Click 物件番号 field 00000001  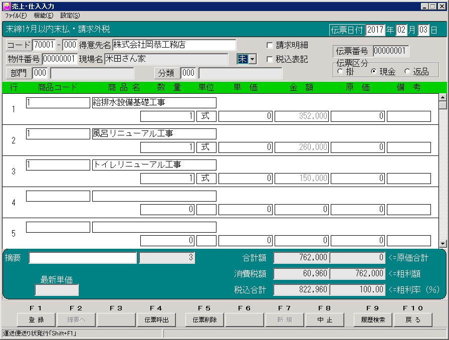[x=60, y=59]
